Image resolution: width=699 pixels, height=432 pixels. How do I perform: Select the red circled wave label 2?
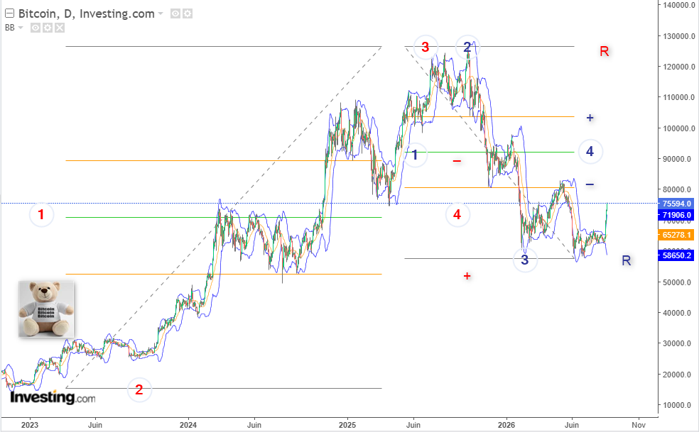[x=139, y=389]
